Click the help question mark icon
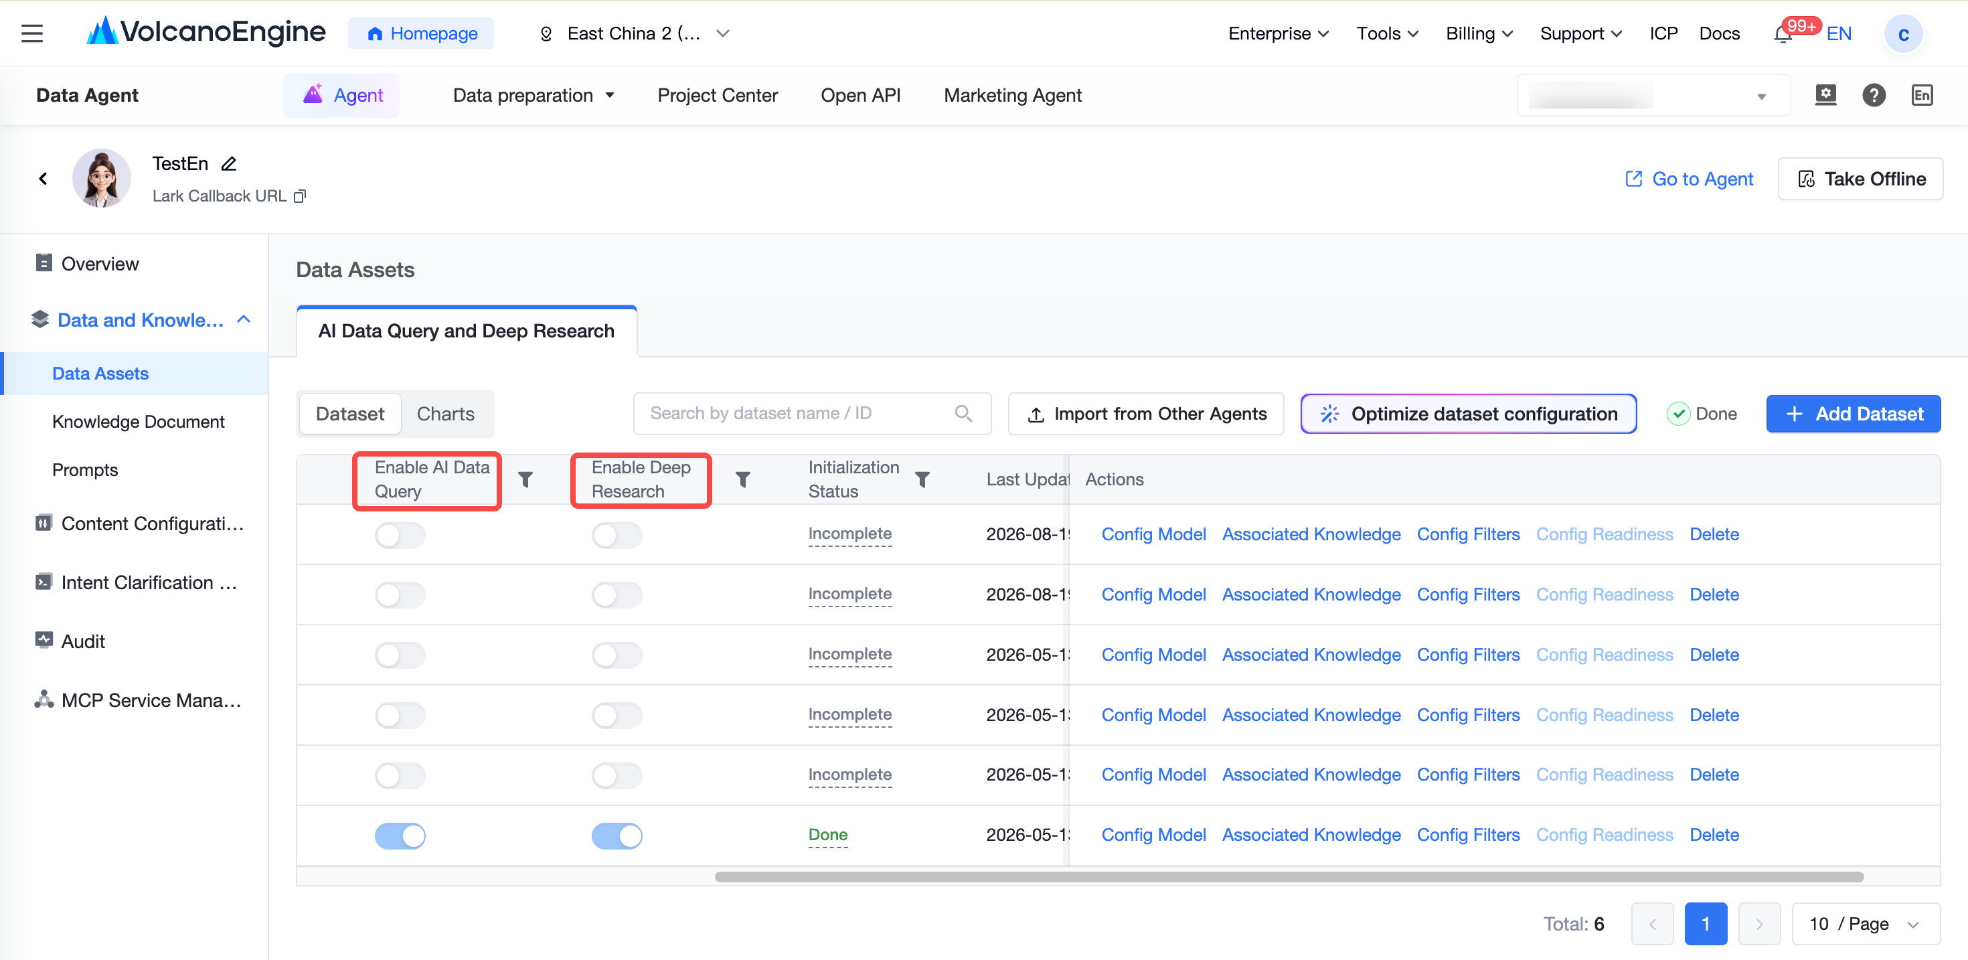Screen dimensions: 1968x960 1873,96
